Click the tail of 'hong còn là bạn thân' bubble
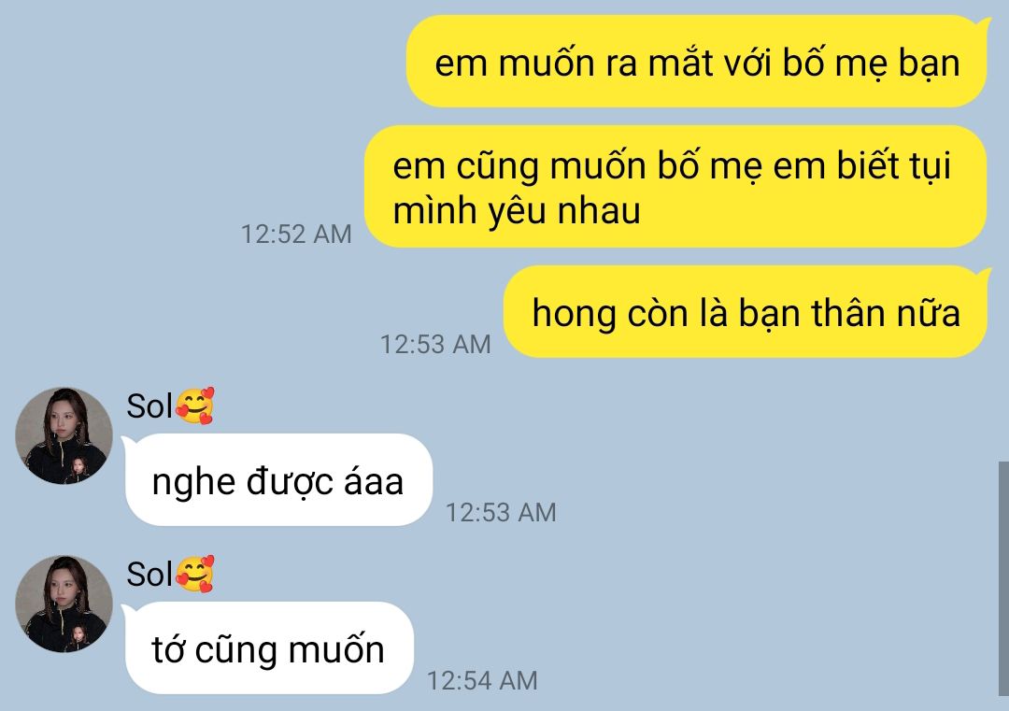 pyautogui.click(x=983, y=276)
